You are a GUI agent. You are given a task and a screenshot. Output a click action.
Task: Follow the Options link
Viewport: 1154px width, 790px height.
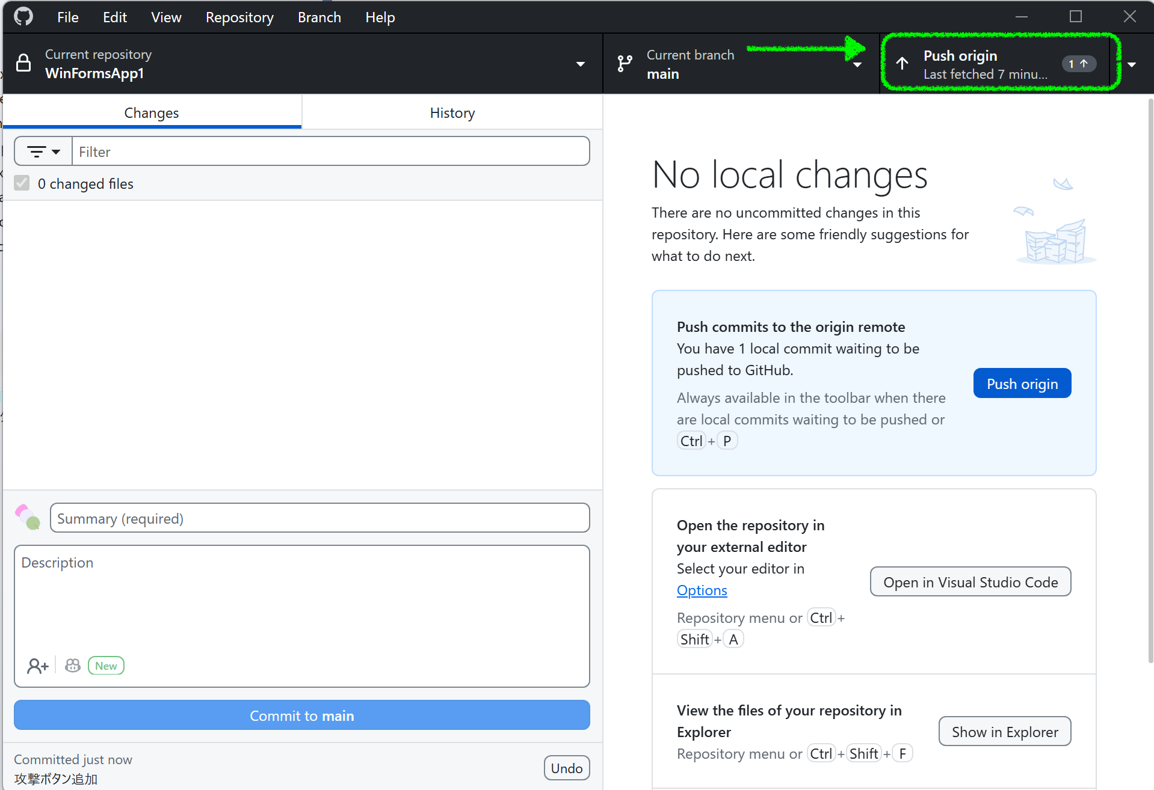click(x=702, y=590)
